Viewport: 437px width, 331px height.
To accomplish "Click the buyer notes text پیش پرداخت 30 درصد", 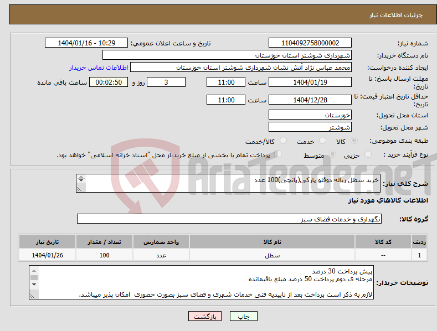I will [x=342, y=271].
